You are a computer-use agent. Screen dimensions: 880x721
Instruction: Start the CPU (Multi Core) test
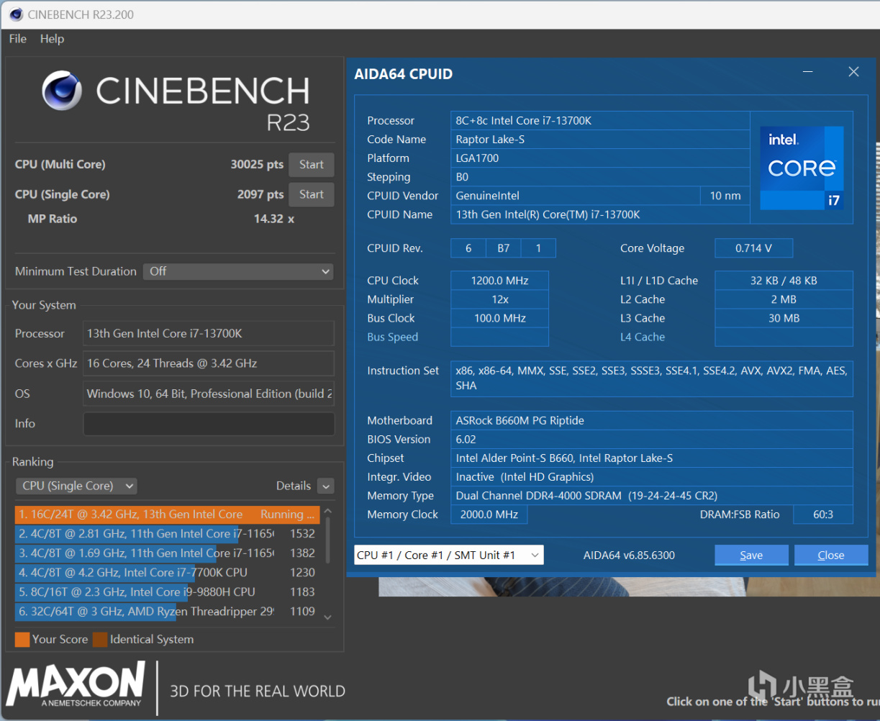click(311, 165)
